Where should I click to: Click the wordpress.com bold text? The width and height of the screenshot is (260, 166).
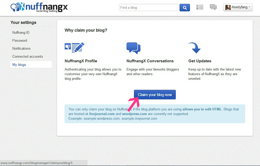tap(134, 114)
